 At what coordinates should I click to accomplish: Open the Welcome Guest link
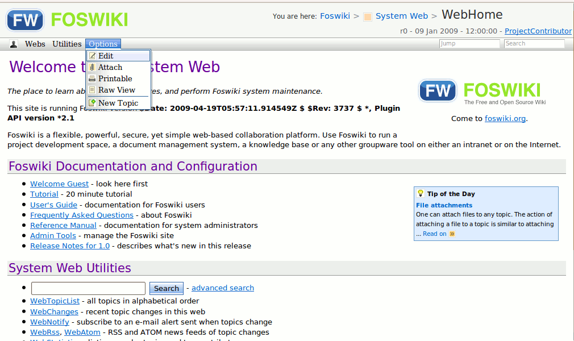click(59, 184)
